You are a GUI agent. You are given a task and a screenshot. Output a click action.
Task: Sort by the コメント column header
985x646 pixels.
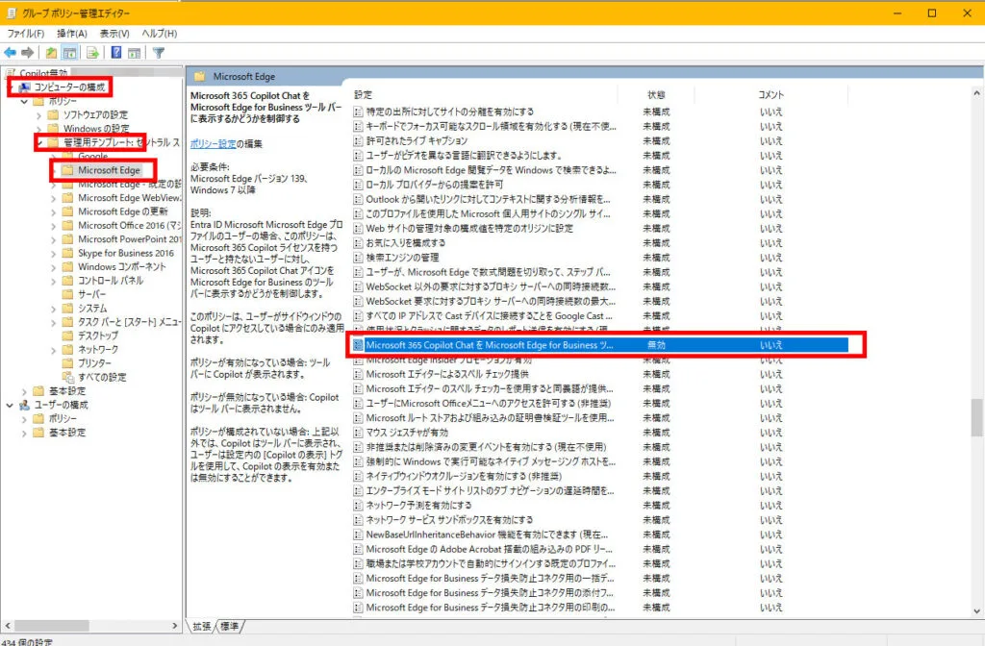pos(770,95)
